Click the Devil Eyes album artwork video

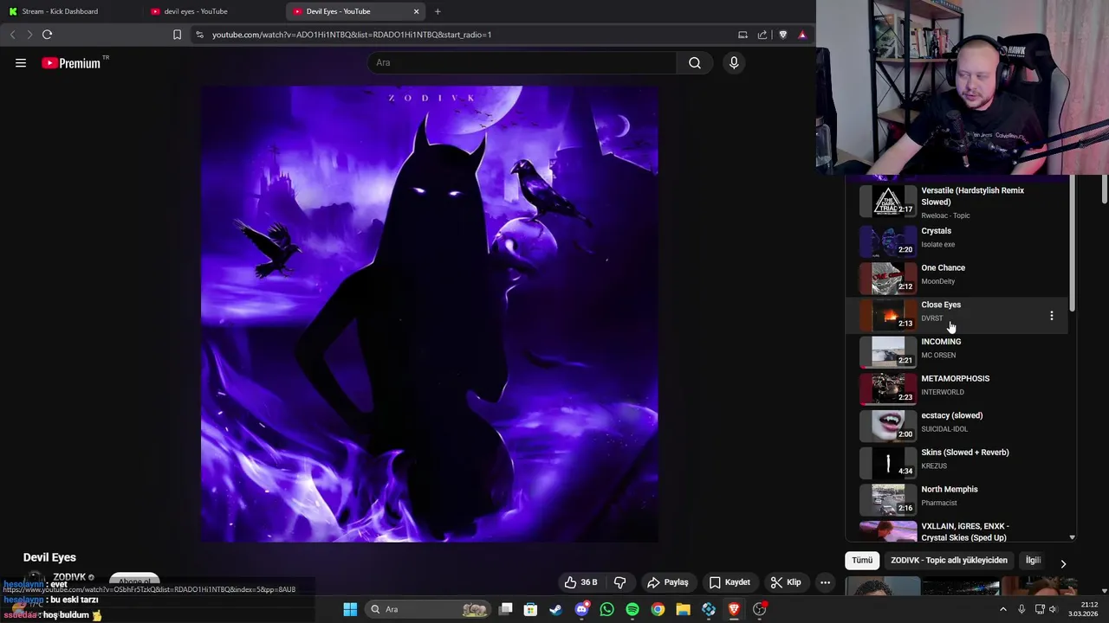(429, 313)
